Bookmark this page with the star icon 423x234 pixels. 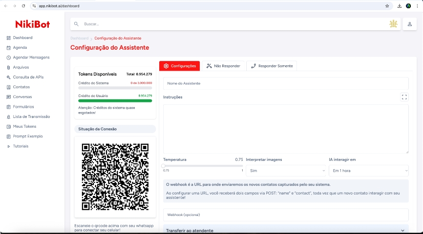point(387,6)
